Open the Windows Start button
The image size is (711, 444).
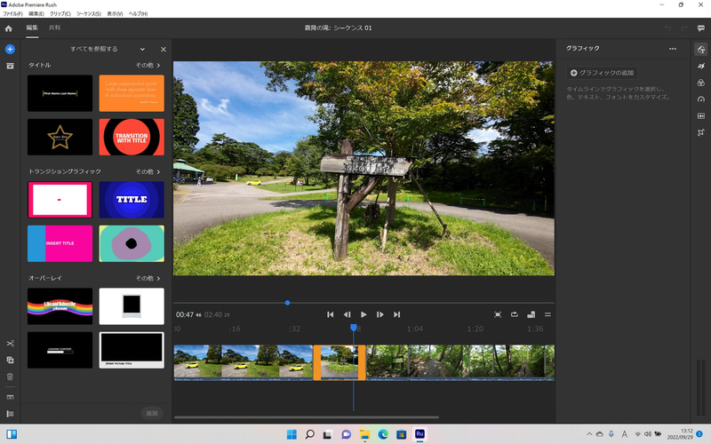tap(292, 434)
